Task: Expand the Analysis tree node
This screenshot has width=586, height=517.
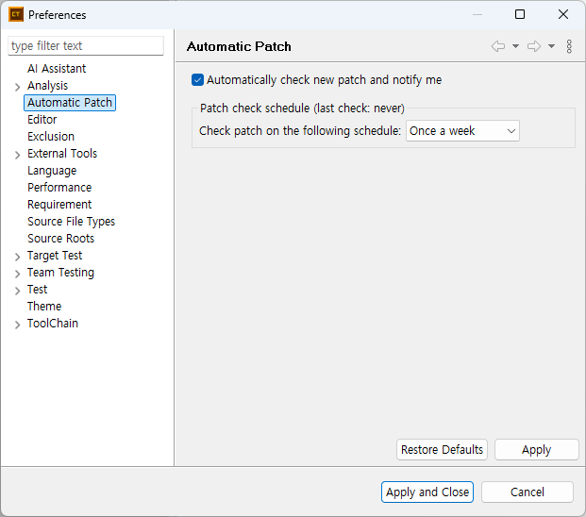Action: point(17,88)
